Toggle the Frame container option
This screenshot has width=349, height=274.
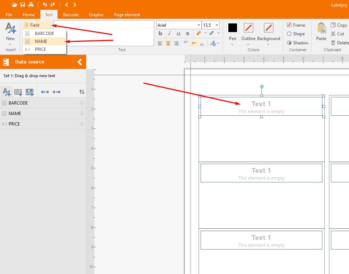296,25
